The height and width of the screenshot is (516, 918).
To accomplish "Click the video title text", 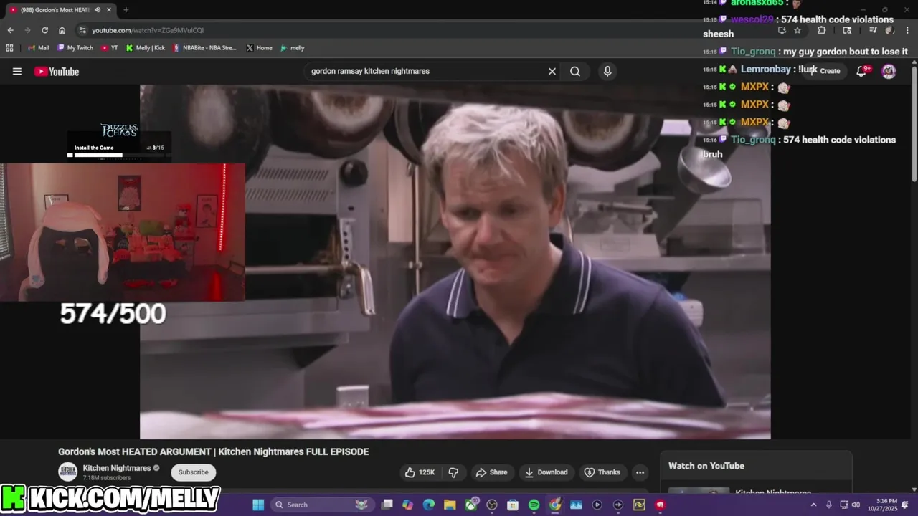I will click(x=214, y=451).
